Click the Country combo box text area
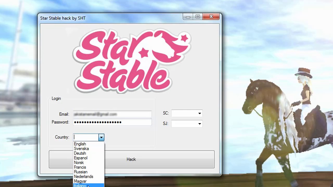The height and width of the screenshot is (187, 333). point(86,137)
